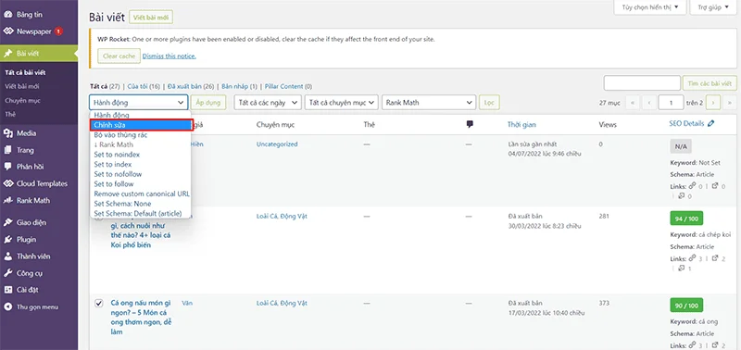Open the Rank Math filter dropdown
Viewport: 741px width, 350px height.
[x=429, y=102]
